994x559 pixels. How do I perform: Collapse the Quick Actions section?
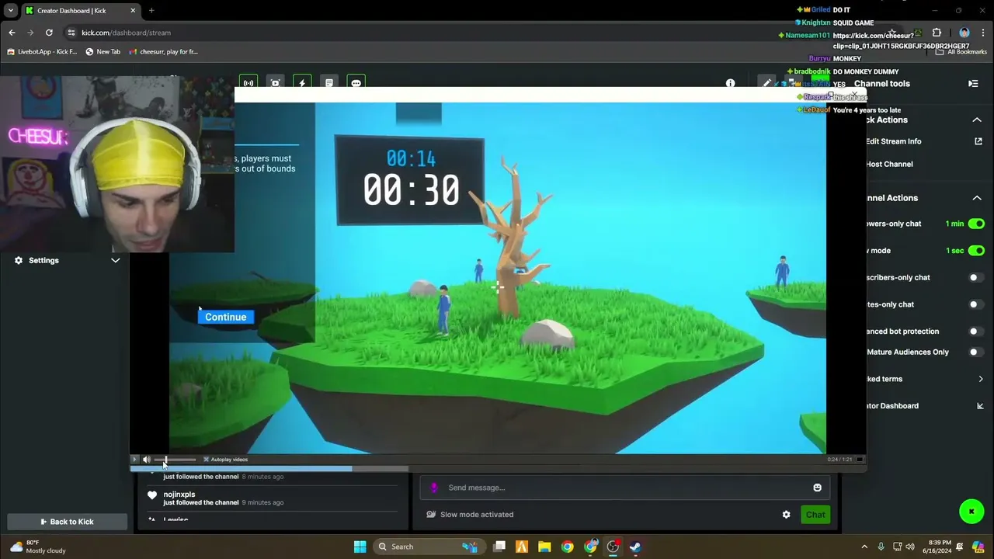click(977, 120)
